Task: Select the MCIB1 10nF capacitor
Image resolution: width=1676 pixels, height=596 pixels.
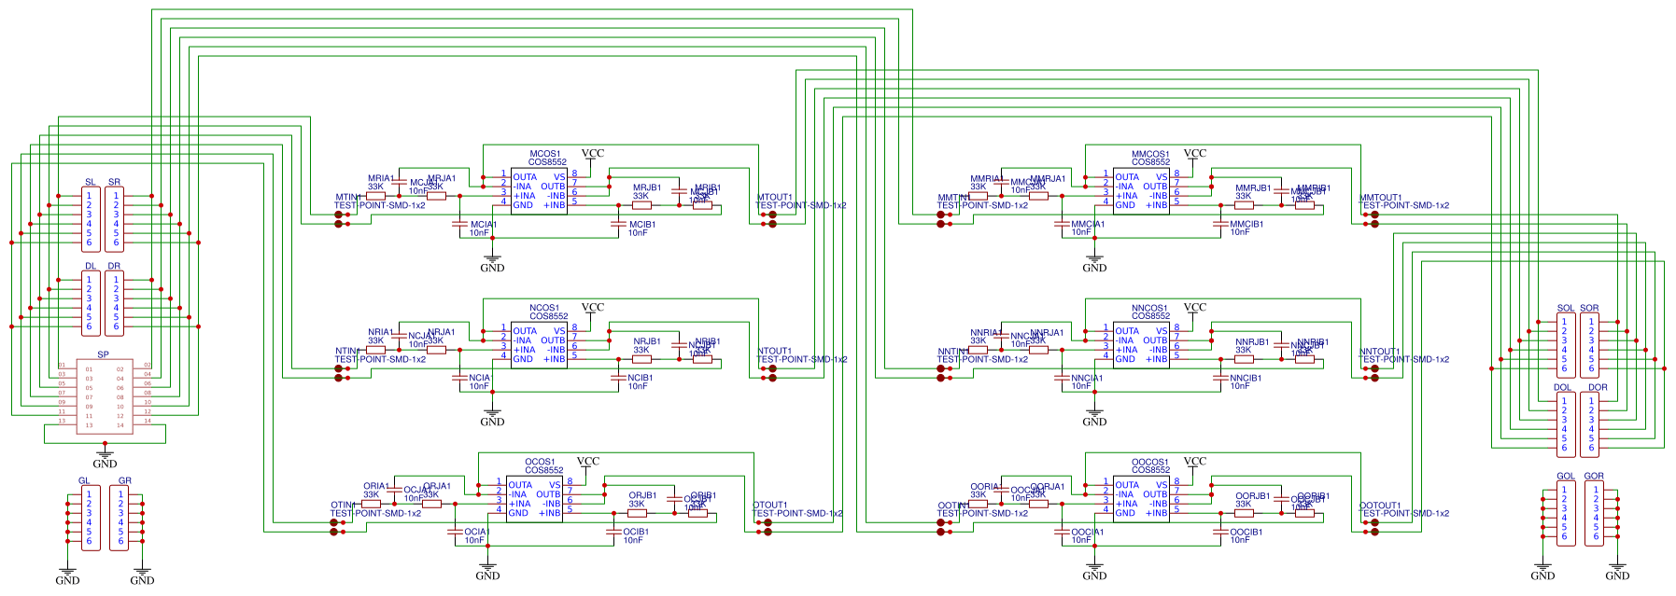Action: coord(618,224)
